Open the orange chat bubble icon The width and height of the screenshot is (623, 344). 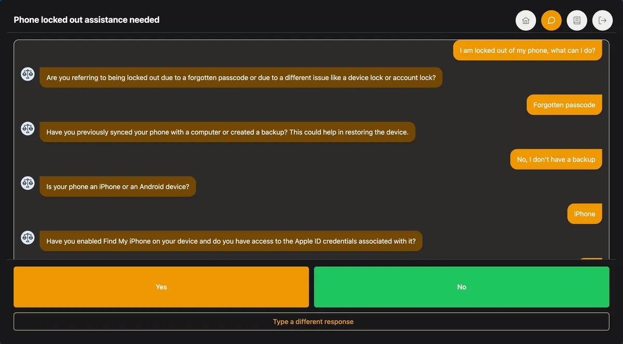click(551, 21)
